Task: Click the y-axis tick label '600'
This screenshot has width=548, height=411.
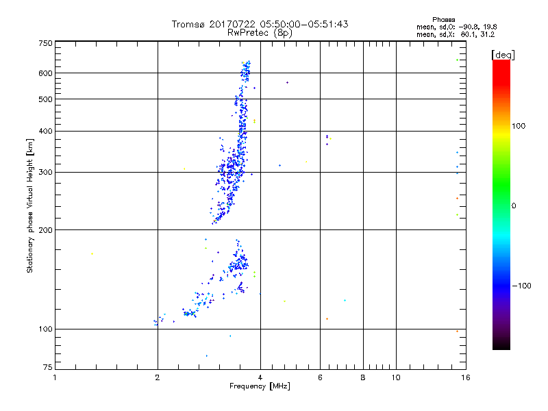Action: (x=45, y=73)
